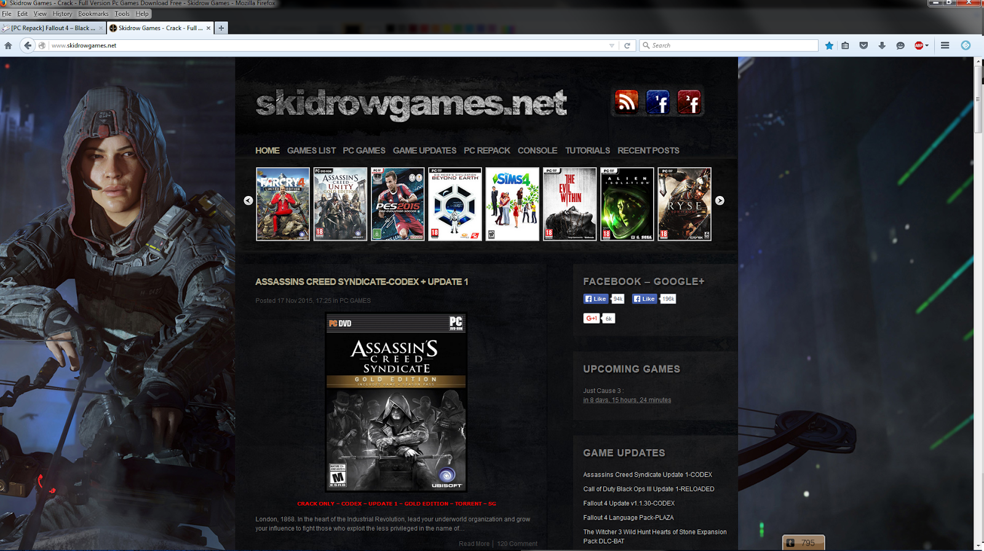Open the GAMES LIST navigation link
This screenshot has width=984, height=551.
click(x=311, y=150)
